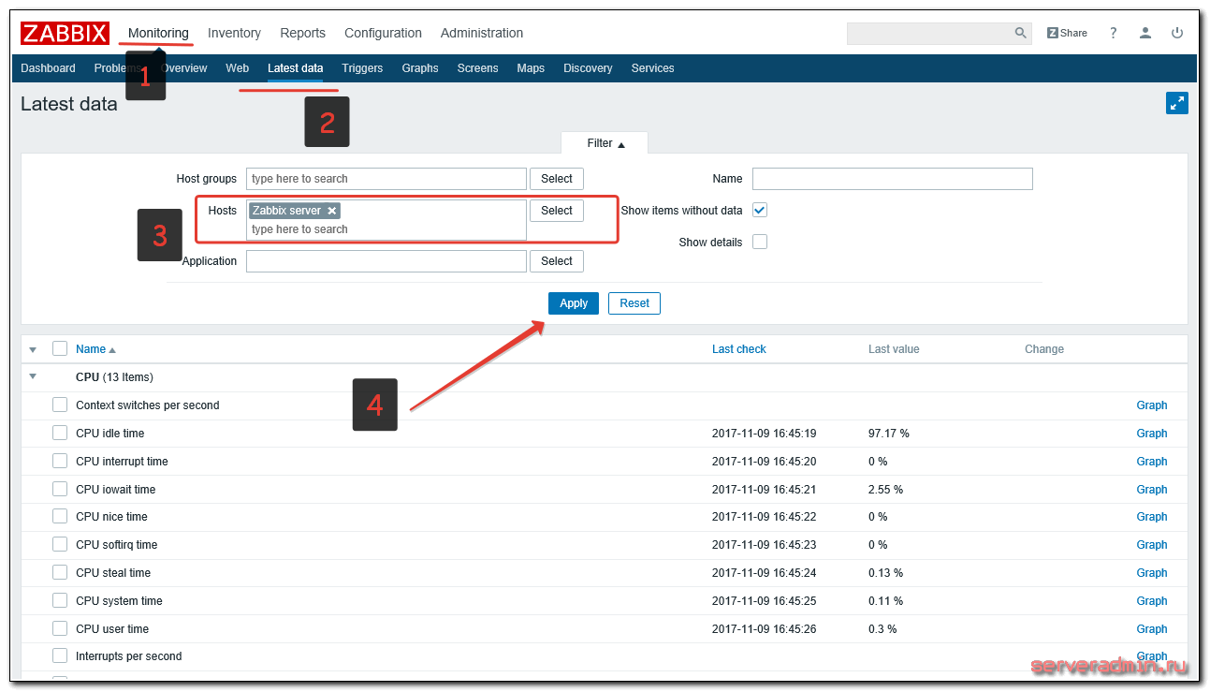
Task: Remove the Zabbix server host tag
Action: [332, 211]
